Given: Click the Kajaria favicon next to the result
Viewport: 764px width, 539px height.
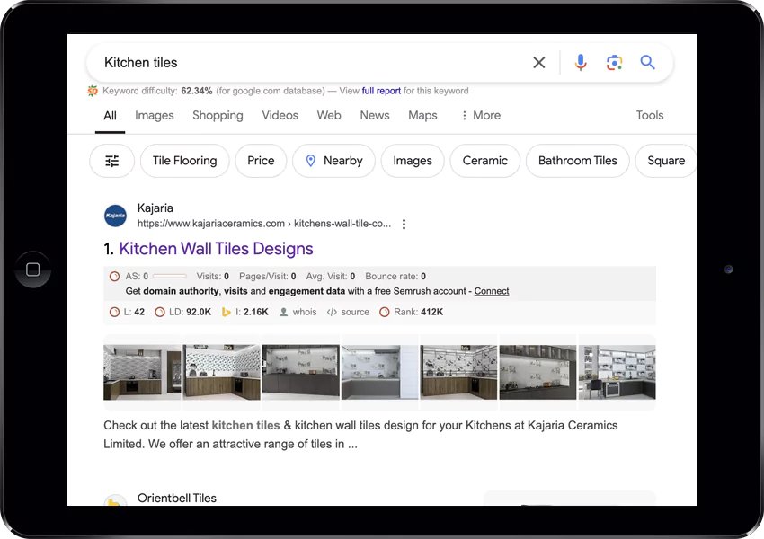Looking at the screenshot, I should [x=115, y=216].
